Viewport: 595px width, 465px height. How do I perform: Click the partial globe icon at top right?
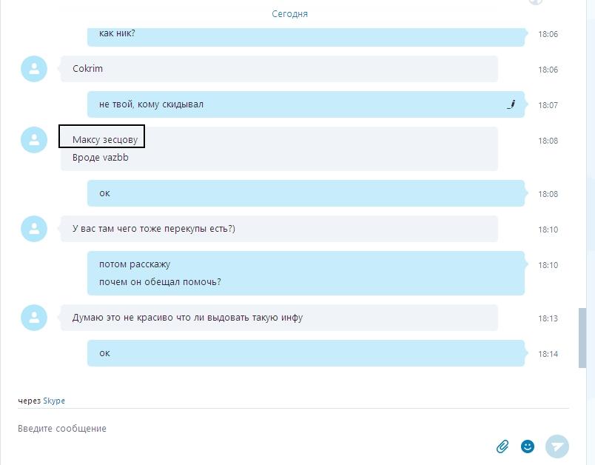(x=536, y=2)
